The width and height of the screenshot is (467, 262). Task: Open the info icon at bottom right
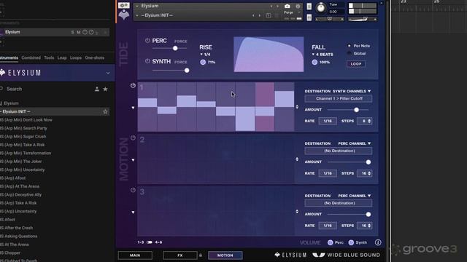(x=378, y=242)
